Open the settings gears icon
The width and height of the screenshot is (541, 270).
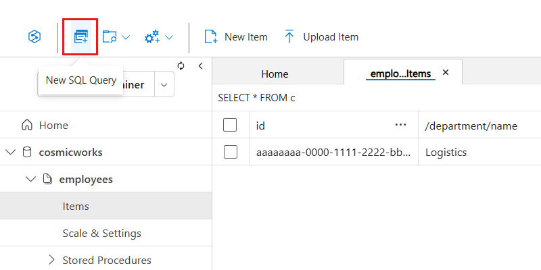(x=151, y=37)
